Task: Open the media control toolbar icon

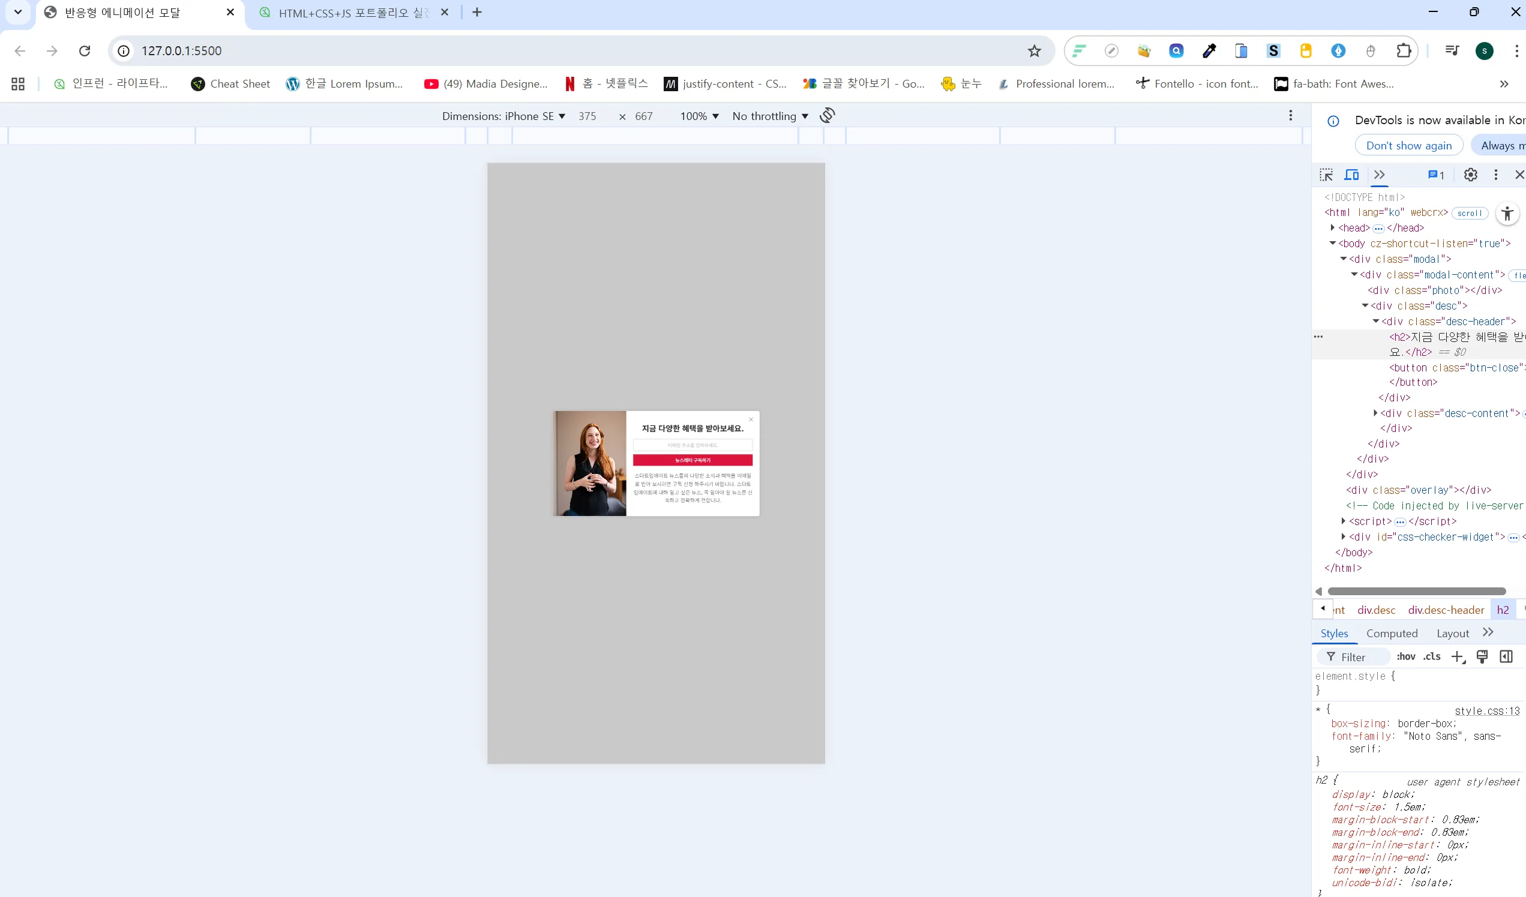Action: [1452, 51]
